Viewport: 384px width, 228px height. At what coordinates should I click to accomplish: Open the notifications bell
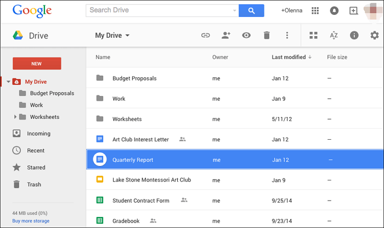334,10
